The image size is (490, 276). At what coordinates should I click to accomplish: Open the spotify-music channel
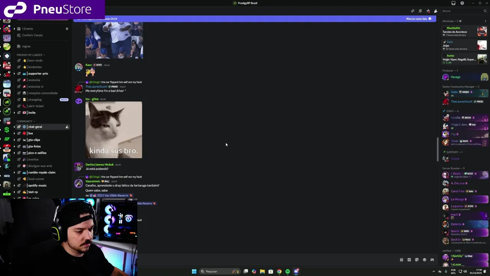(x=42, y=186)
